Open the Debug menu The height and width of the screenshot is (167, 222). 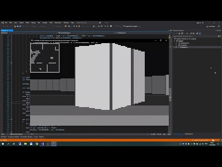(x=33, y=23)
